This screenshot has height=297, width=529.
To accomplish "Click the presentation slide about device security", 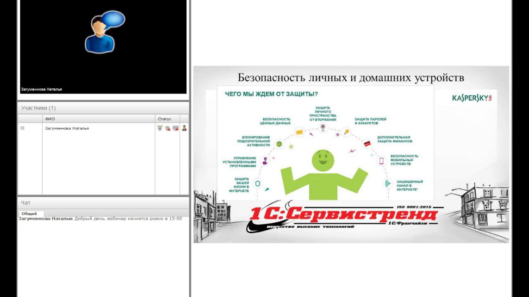I will click(x=351, y=154).
